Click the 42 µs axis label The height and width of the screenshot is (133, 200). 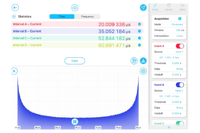coord(98,127)
